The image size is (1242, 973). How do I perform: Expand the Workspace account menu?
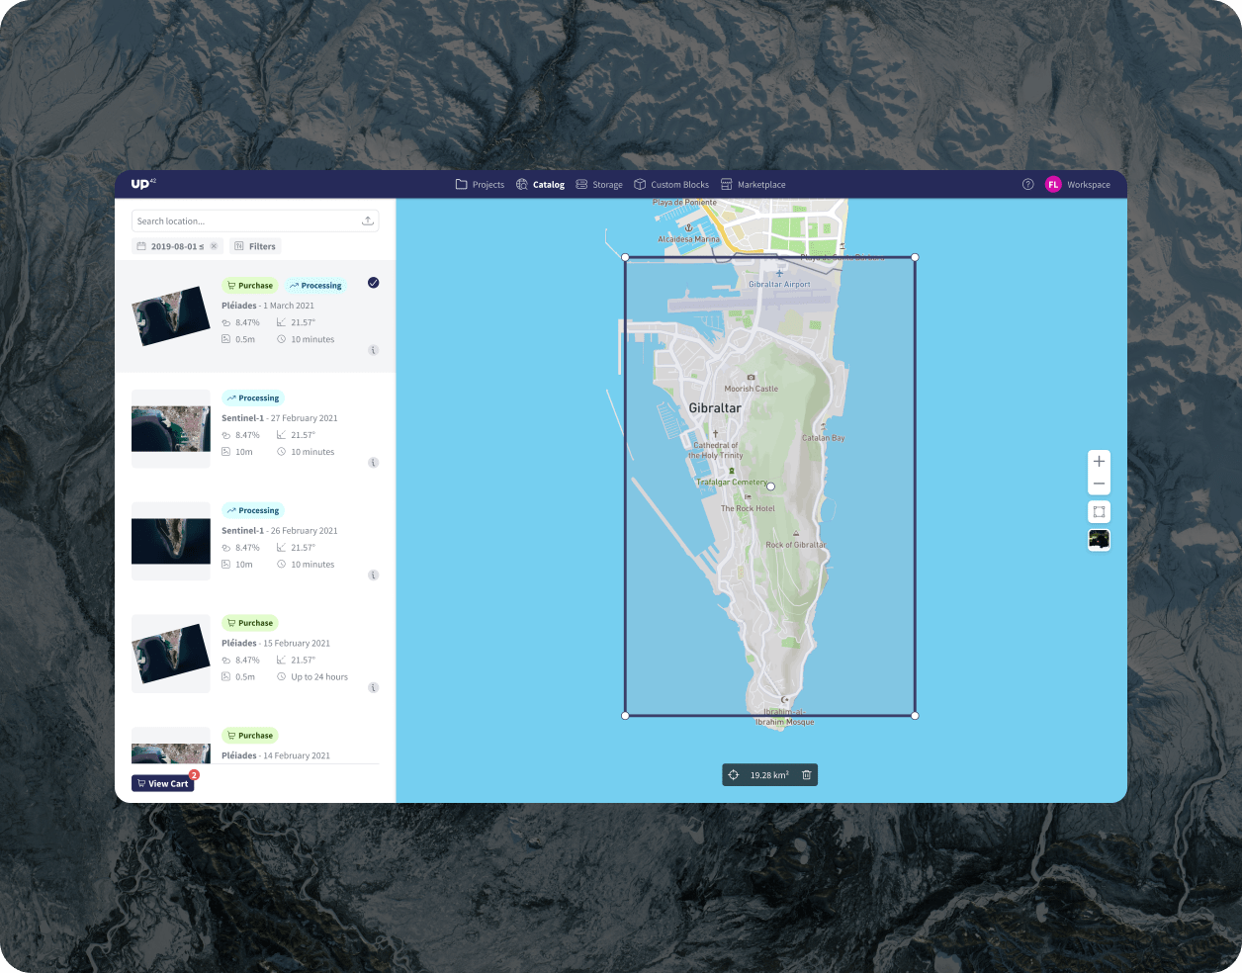click(1079, 184)
